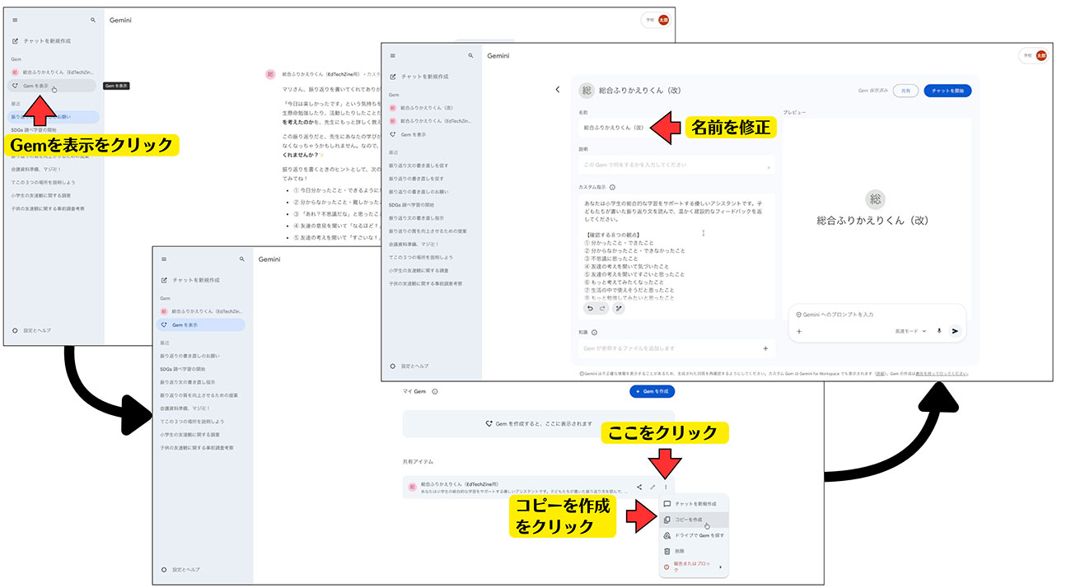The width and height of the screenshot is (1071, 588).
Task: Click the undo icon under custom instructions
Action: pyautogui.click(x=590, y=308)
